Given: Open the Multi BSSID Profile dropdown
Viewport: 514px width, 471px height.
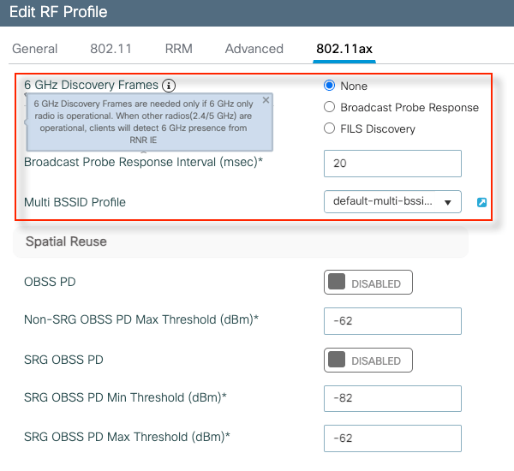Looking at the screenshot, I should click(392, 201).
